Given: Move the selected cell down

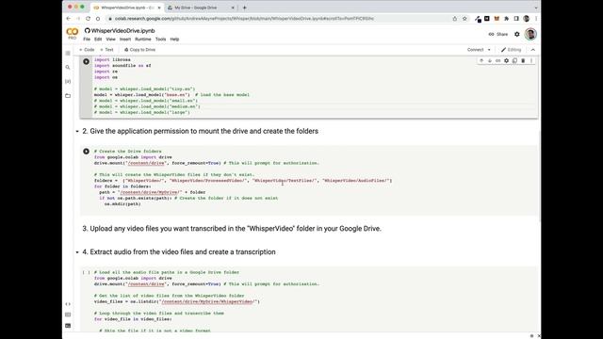Looking at the screenshot, I should pos(490,60).
